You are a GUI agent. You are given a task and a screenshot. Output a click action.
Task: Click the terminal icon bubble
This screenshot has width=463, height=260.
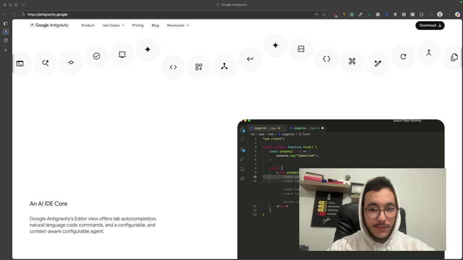[20, 64]
